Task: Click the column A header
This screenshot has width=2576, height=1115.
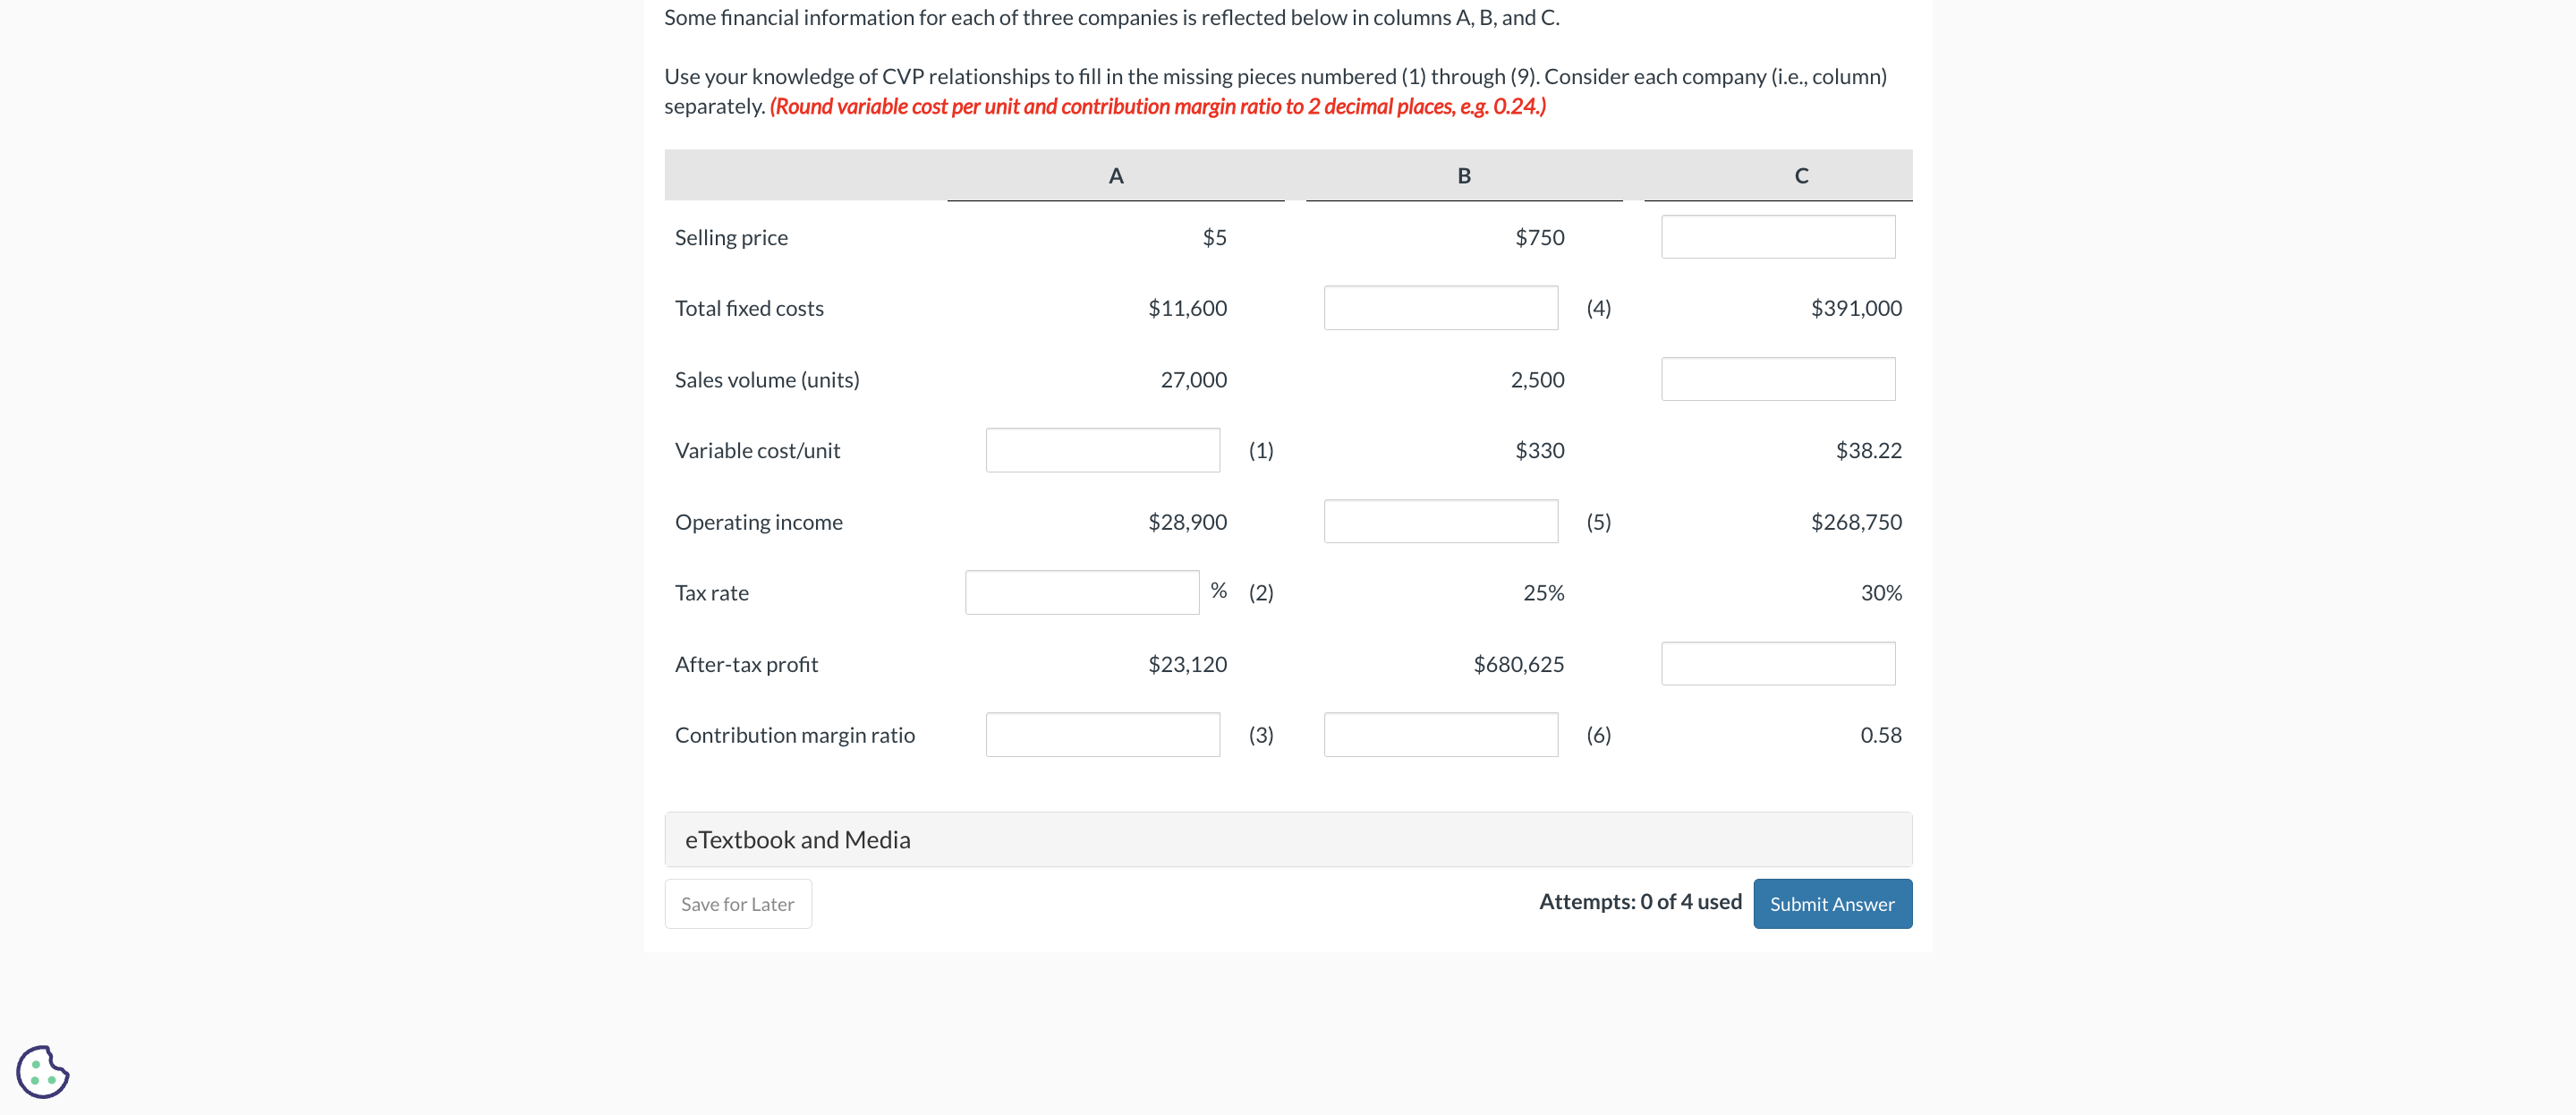Action: coord(1115,176)
